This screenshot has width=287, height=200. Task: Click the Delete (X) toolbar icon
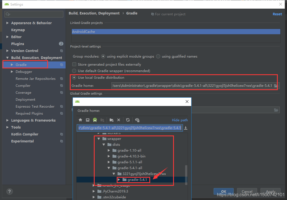[119, 120]
